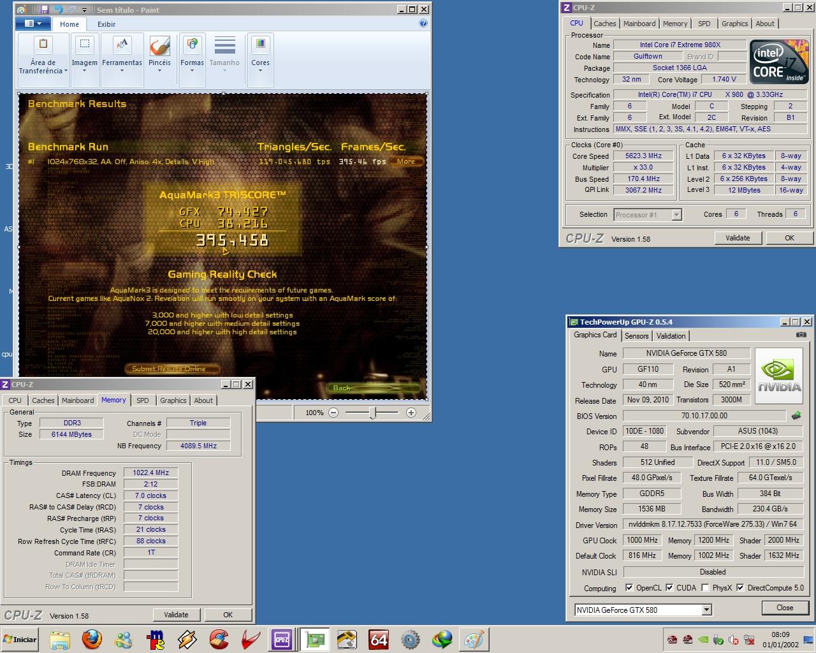Click OK in the top-right CPU-Z window
Viewport: 816px width, 653px height.
[x=789, y=238]
